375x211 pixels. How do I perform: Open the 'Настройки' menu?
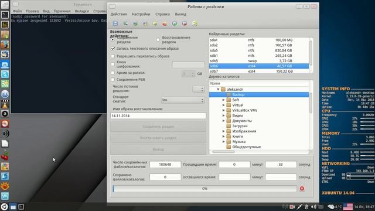pos(141,14)
